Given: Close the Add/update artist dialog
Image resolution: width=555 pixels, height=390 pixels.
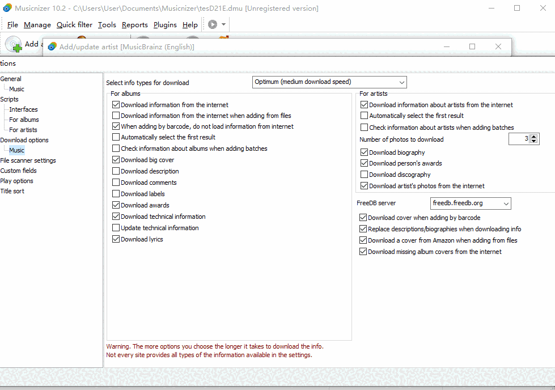Looking at the screenshot, I should point(498,46).
